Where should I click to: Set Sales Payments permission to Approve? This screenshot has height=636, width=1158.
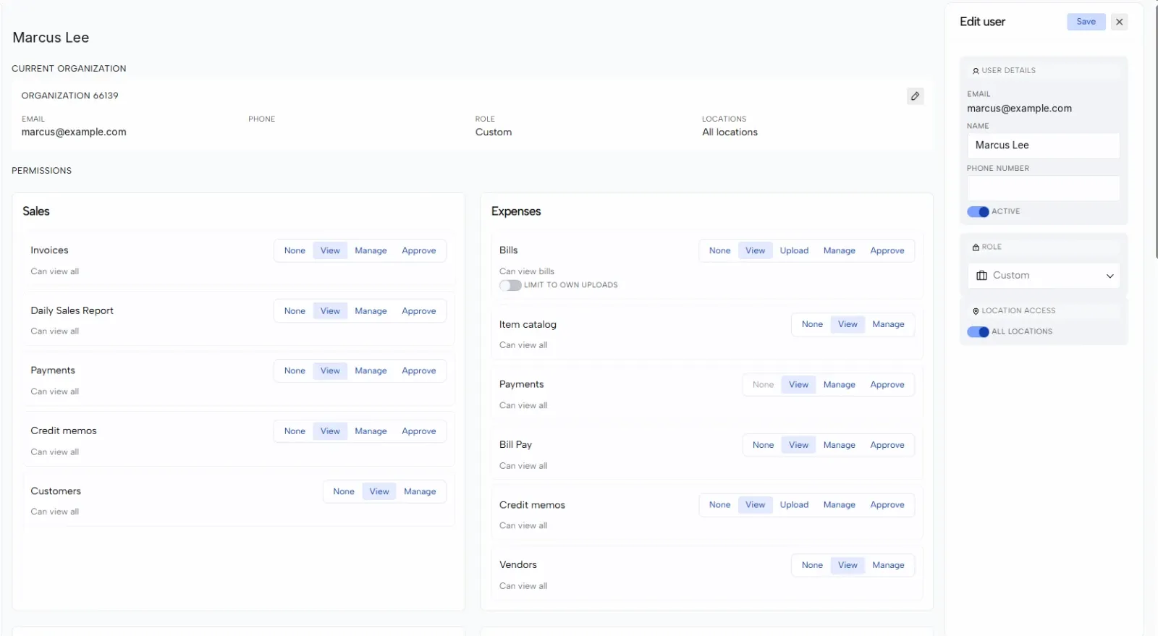419,371
